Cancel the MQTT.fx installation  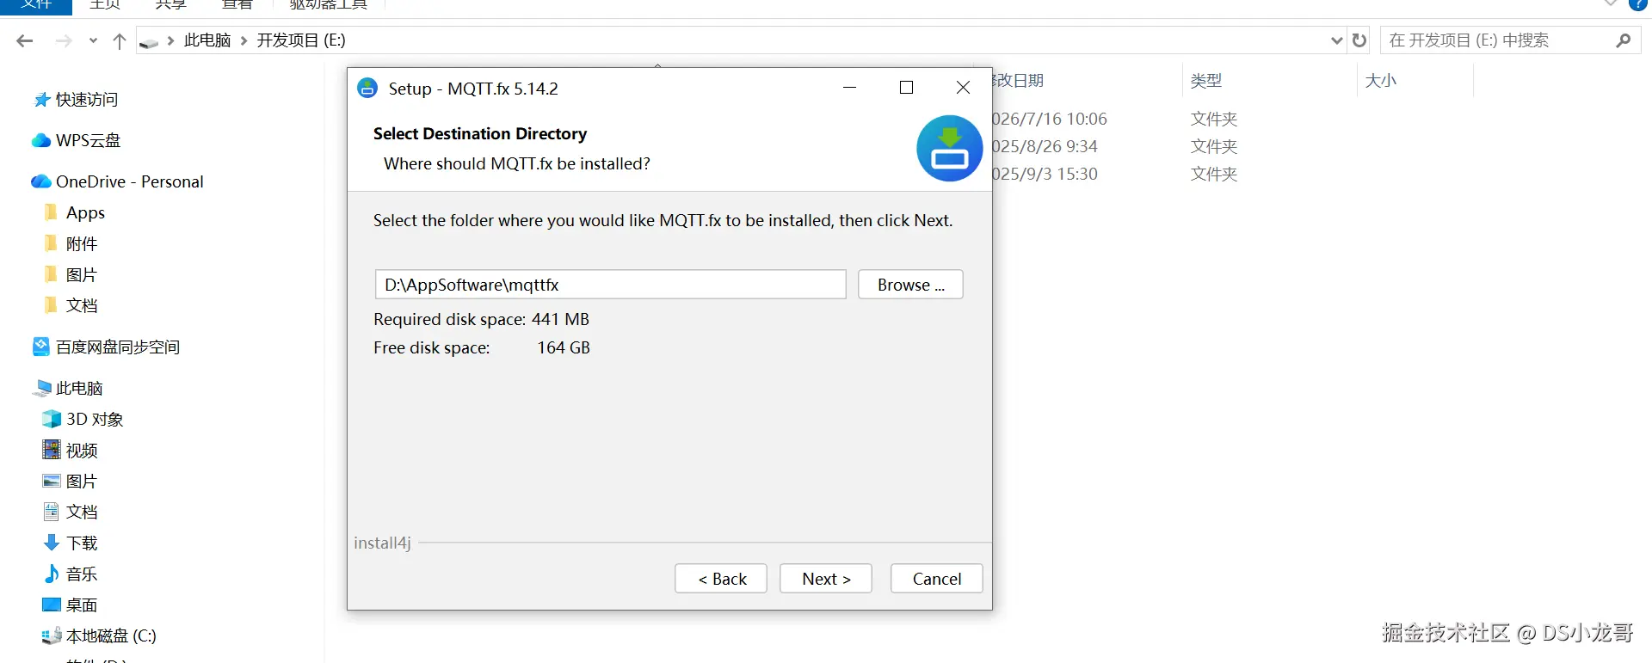(936, 579)
